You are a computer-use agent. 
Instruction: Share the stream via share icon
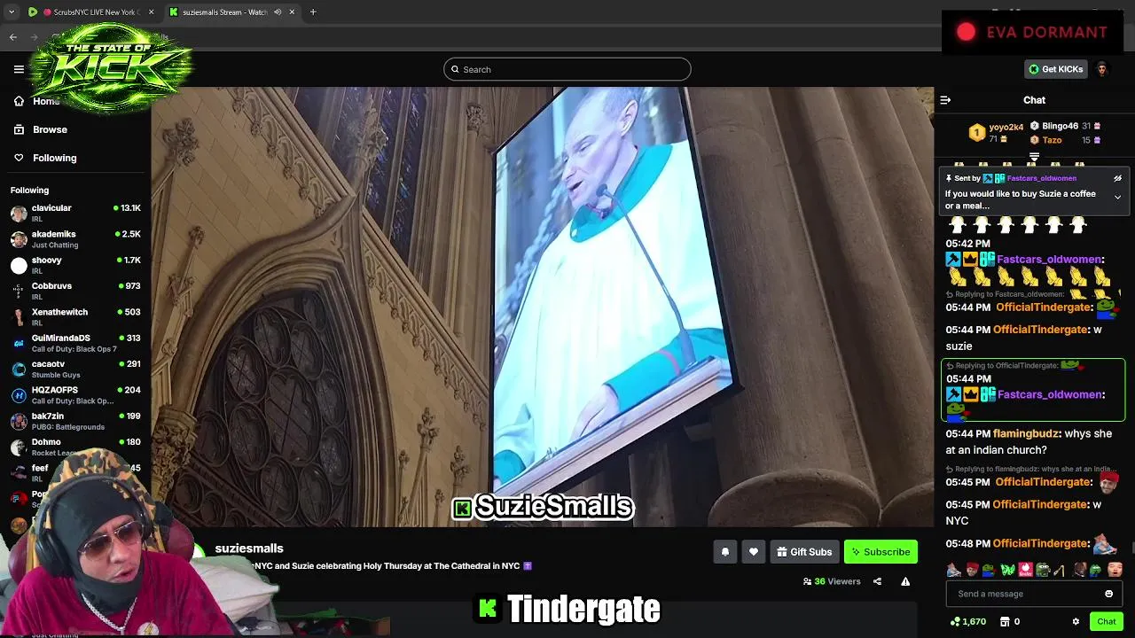(877, 581)
